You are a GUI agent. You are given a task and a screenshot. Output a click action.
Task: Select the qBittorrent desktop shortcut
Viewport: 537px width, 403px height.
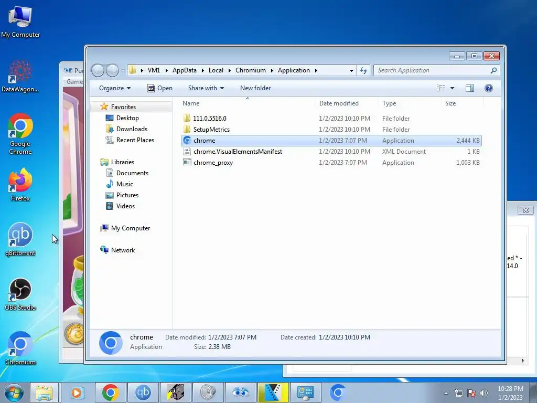(x=20, y=239)
